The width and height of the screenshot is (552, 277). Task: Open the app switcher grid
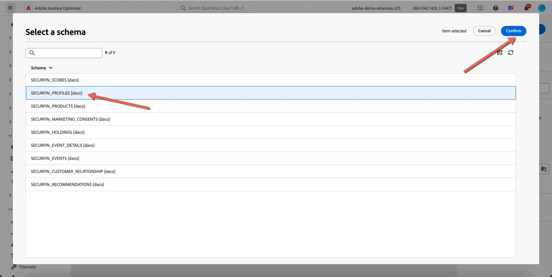coord(480,8)
